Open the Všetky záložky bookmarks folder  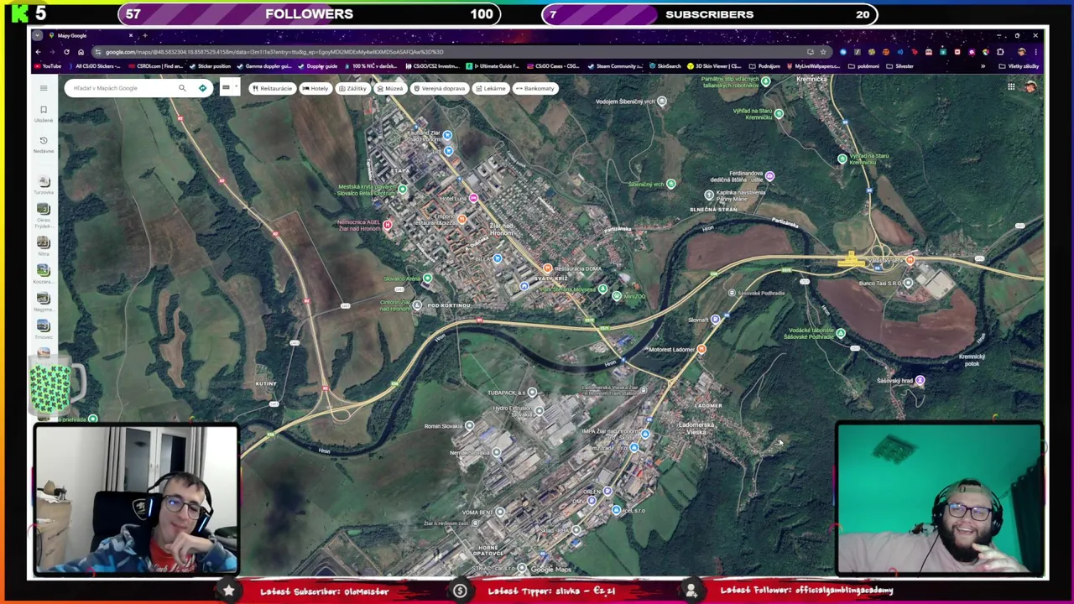(x=1019, y=66)
